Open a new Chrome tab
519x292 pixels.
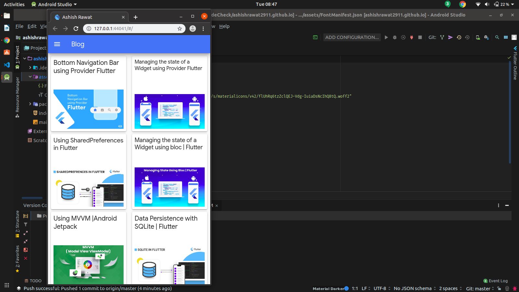tap(136, 17)
